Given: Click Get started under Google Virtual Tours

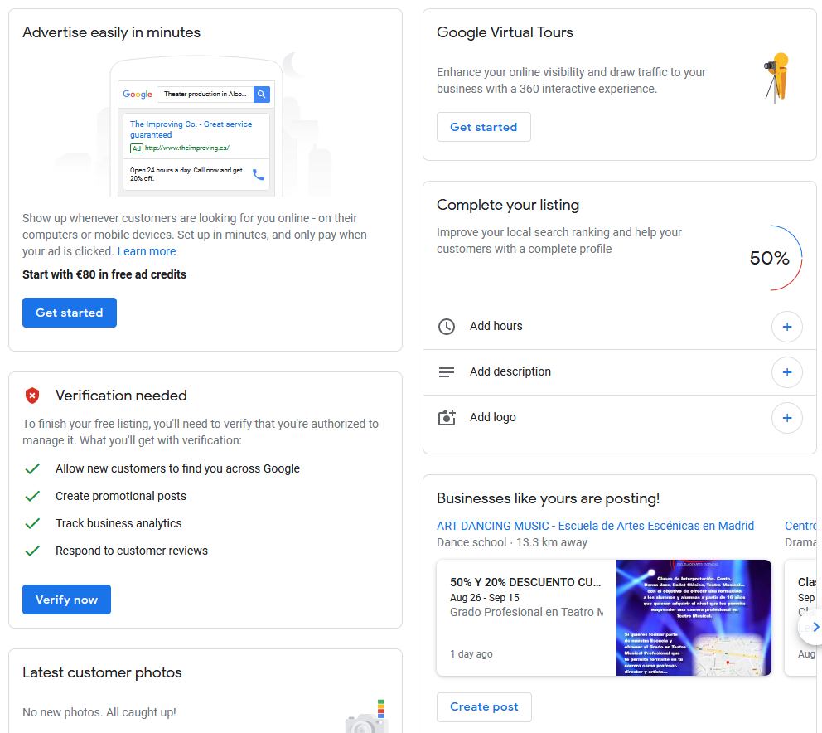Looking at the screenshot, I should (483, 127).
